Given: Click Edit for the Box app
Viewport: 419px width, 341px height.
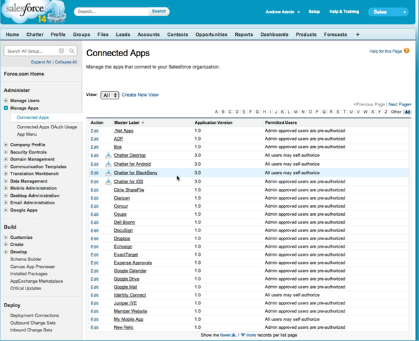Looking at the screenshot, I should 95,147.
